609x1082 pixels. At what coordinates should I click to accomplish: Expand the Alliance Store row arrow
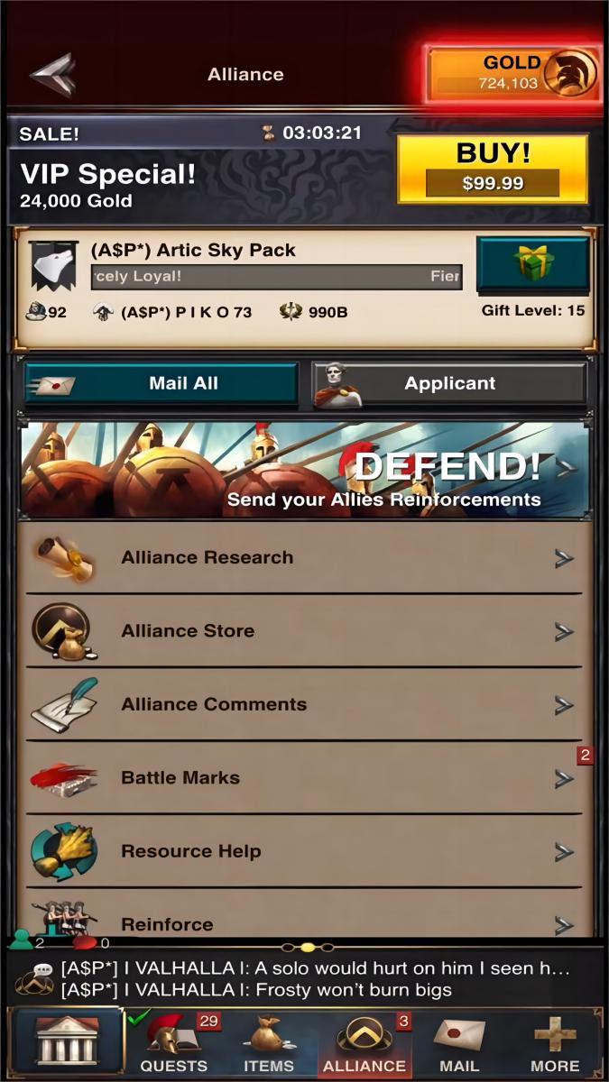click(564, 632)
